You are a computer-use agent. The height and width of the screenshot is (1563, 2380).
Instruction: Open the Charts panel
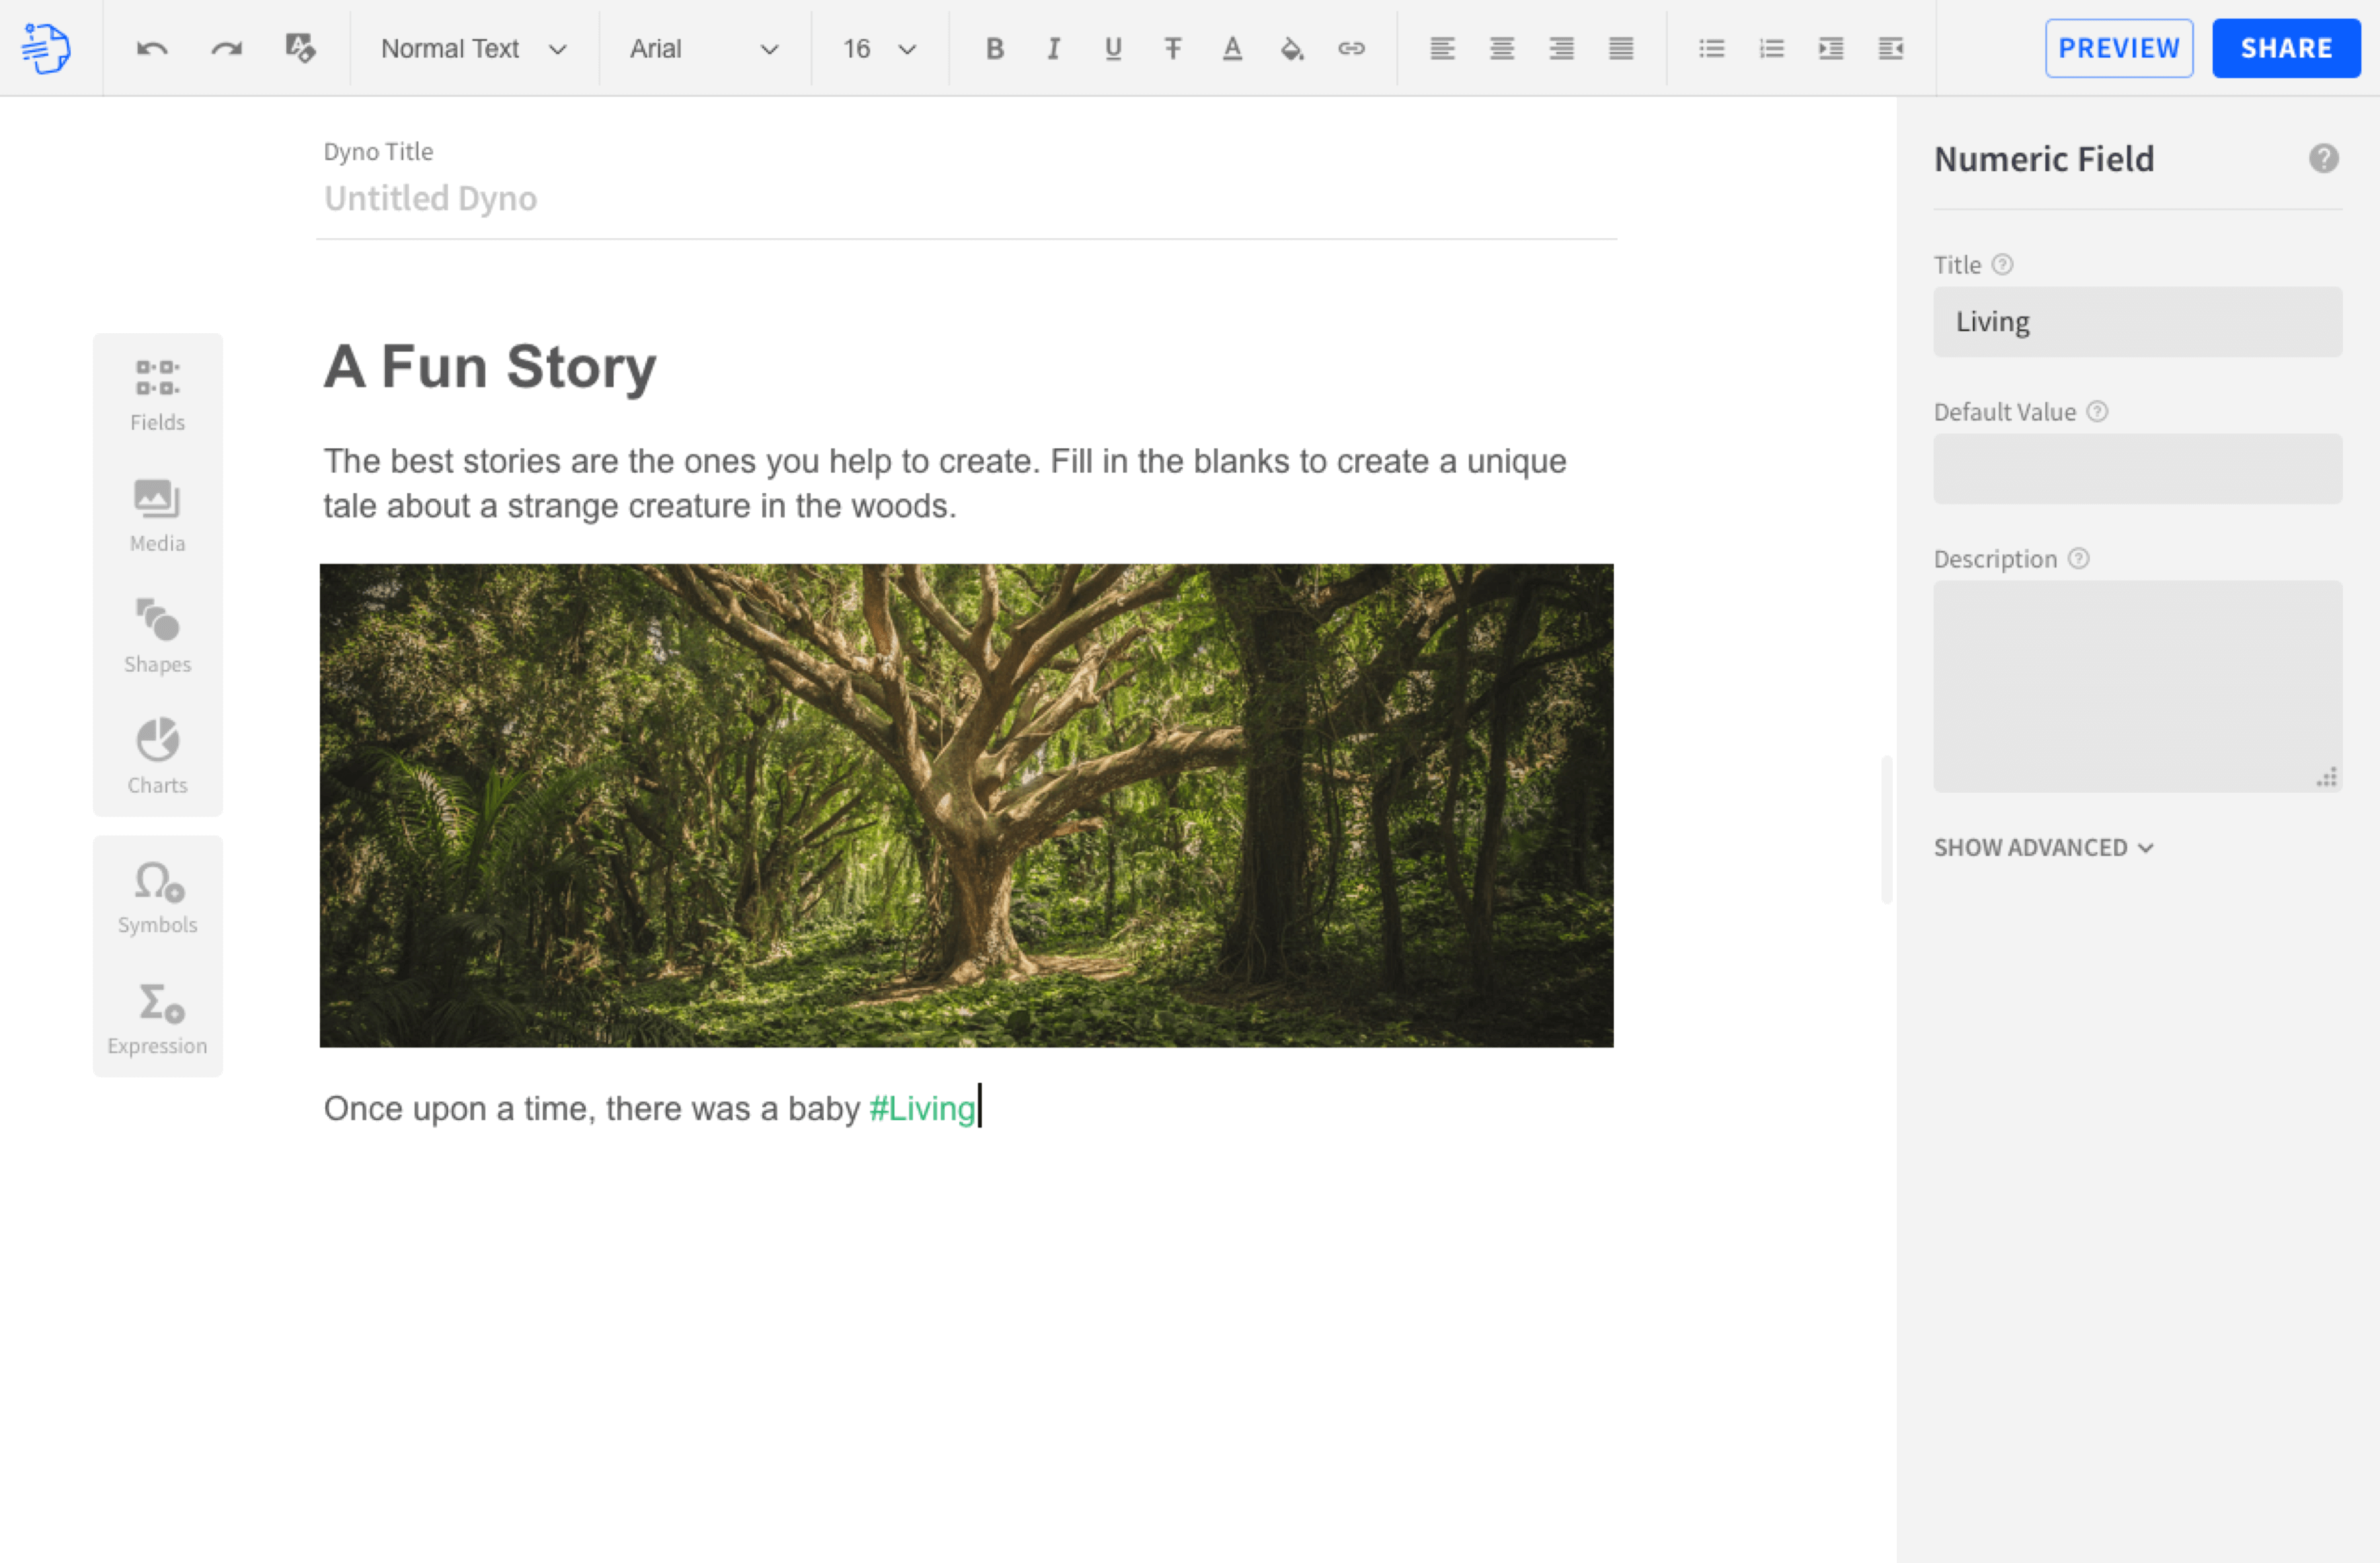[157, 754]
